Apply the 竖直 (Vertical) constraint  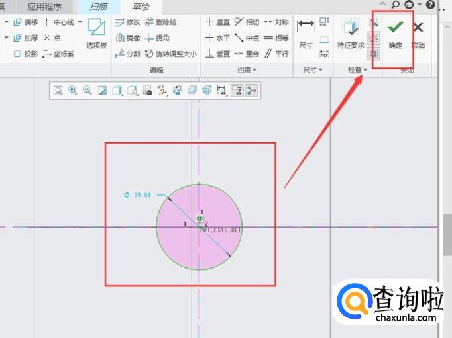217,22
